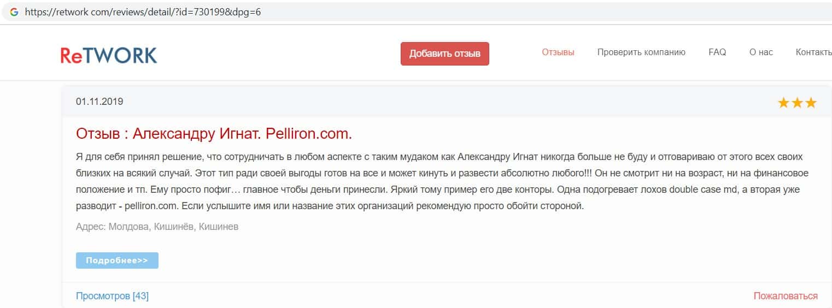Select О нас in navigation
Image resolution: width=832 pixels, height=308 pixels.
[761, 52]
